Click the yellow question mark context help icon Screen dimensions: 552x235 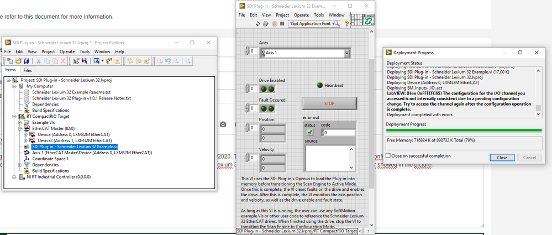346,24
